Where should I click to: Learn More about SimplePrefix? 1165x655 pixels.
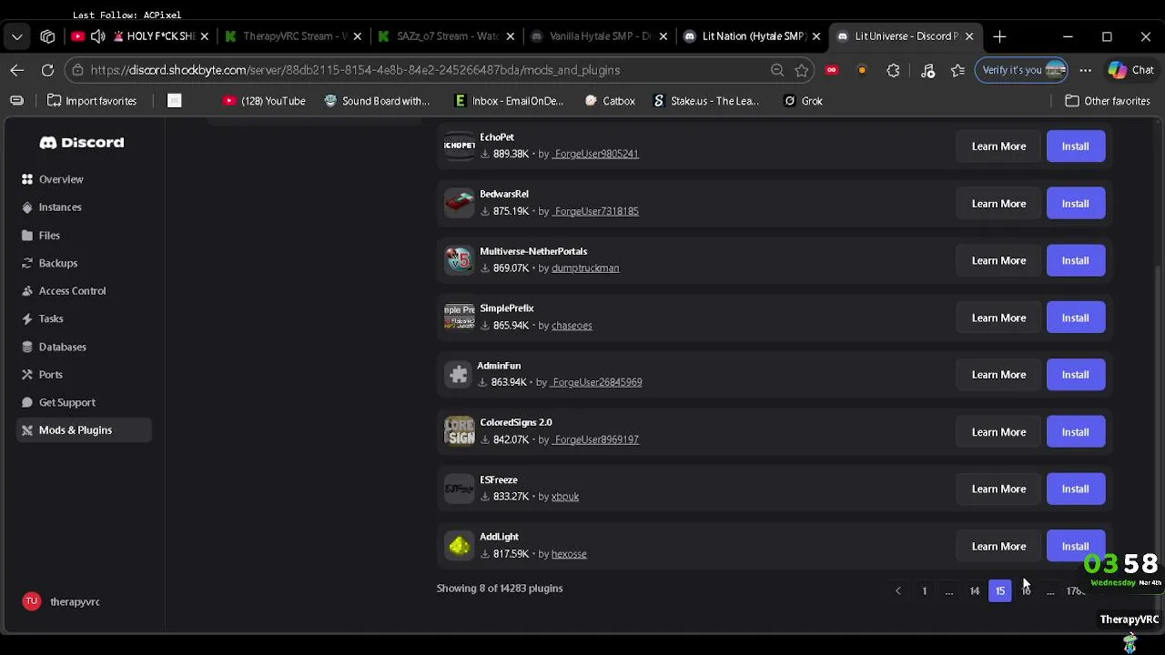click(998, 317)
